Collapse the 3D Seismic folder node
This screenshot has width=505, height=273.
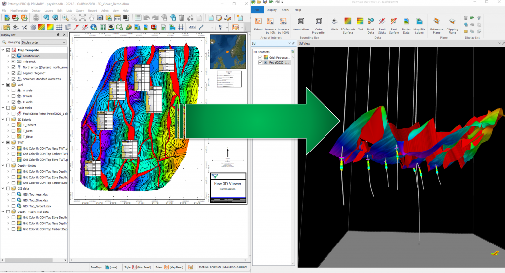[3, 119]
